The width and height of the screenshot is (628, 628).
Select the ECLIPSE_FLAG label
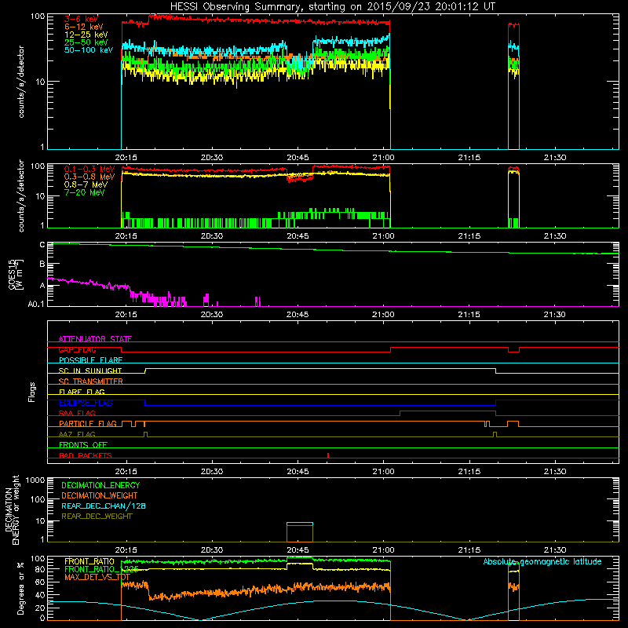tap(86, 403)
